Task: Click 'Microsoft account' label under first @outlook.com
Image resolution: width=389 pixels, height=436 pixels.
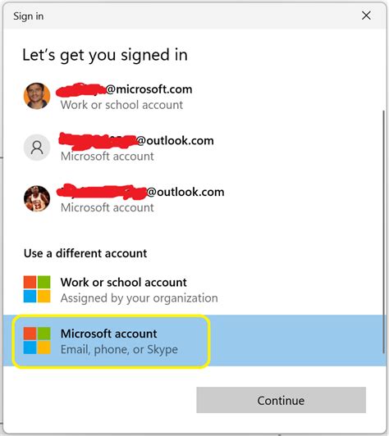Action: [108, 157]
